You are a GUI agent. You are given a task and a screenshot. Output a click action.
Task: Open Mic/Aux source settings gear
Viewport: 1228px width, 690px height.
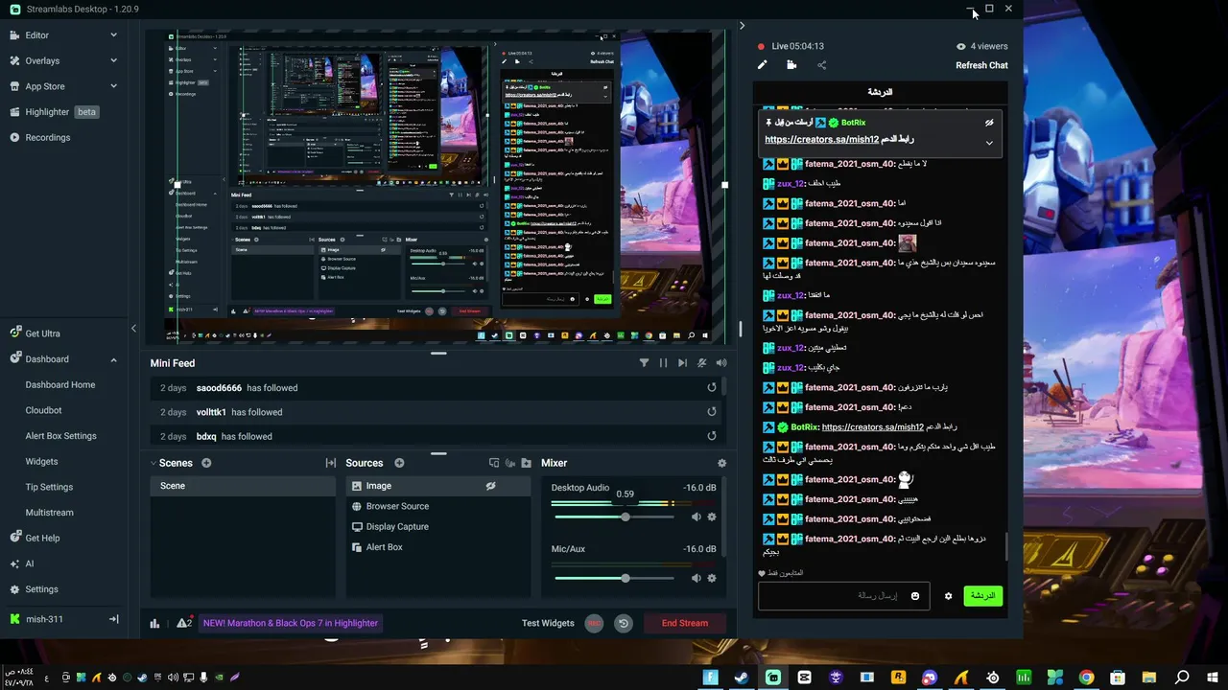pos(712,579)
